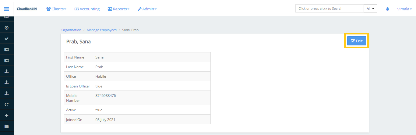Viewport: 416px width, 135px height.
Task: Open the Accounting menu item
Action: [87, 9]
